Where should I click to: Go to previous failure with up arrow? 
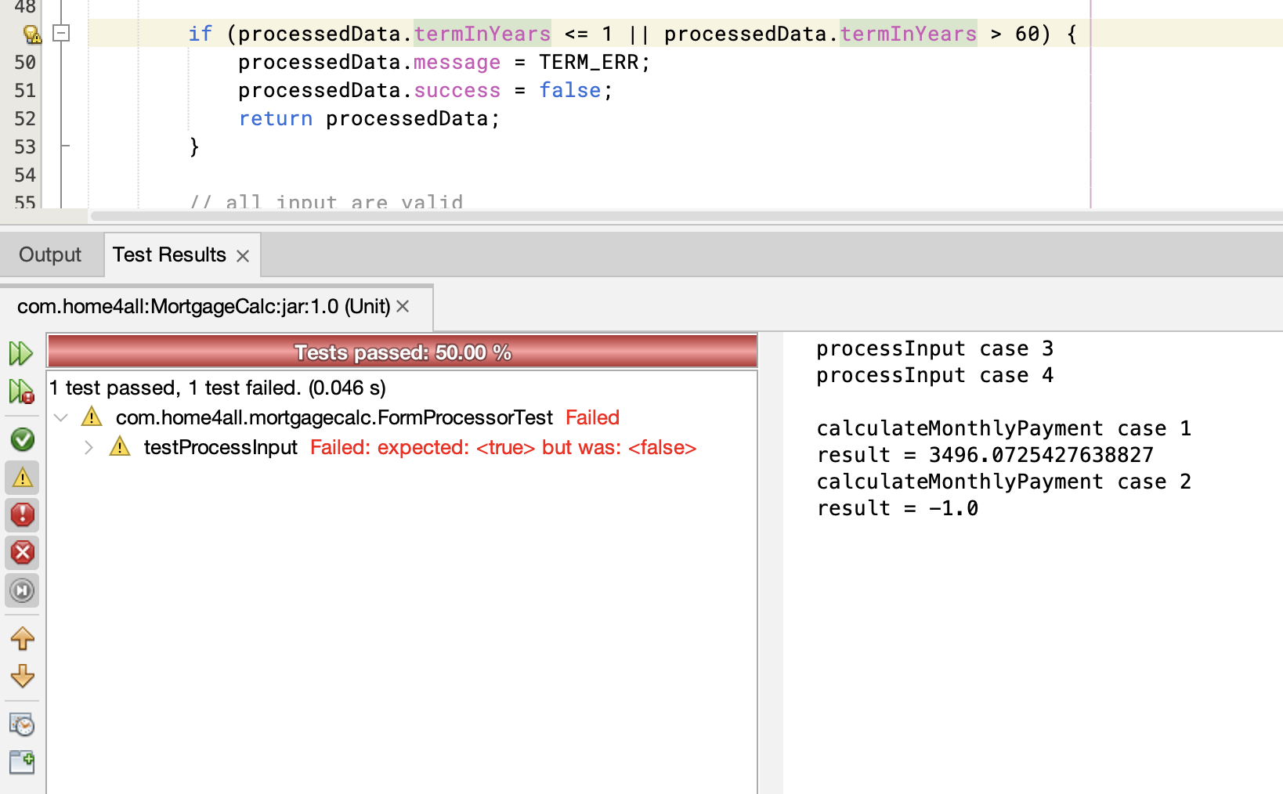click(x=22, y=638)
